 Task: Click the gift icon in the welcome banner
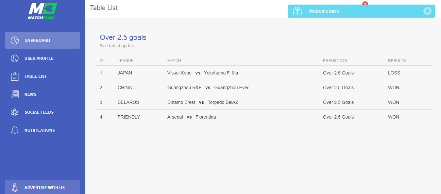[297, 11]
